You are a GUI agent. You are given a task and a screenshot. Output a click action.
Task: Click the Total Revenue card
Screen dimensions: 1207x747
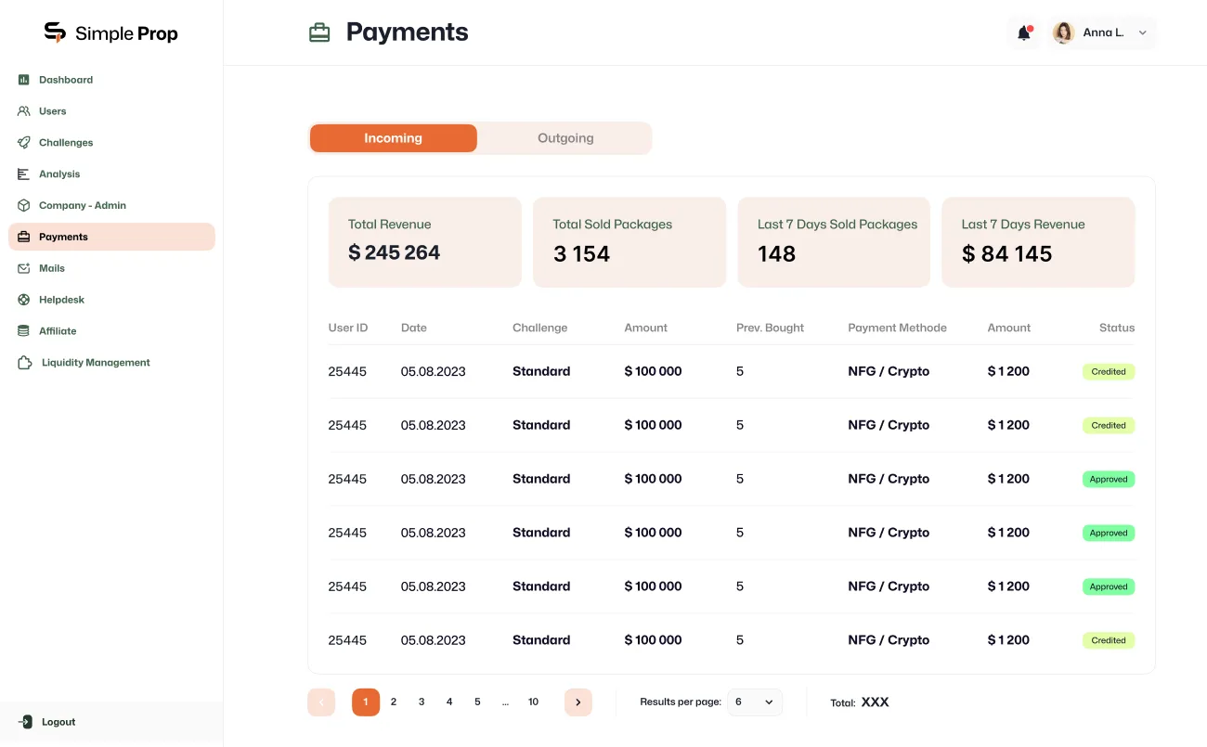pos(425,242)
